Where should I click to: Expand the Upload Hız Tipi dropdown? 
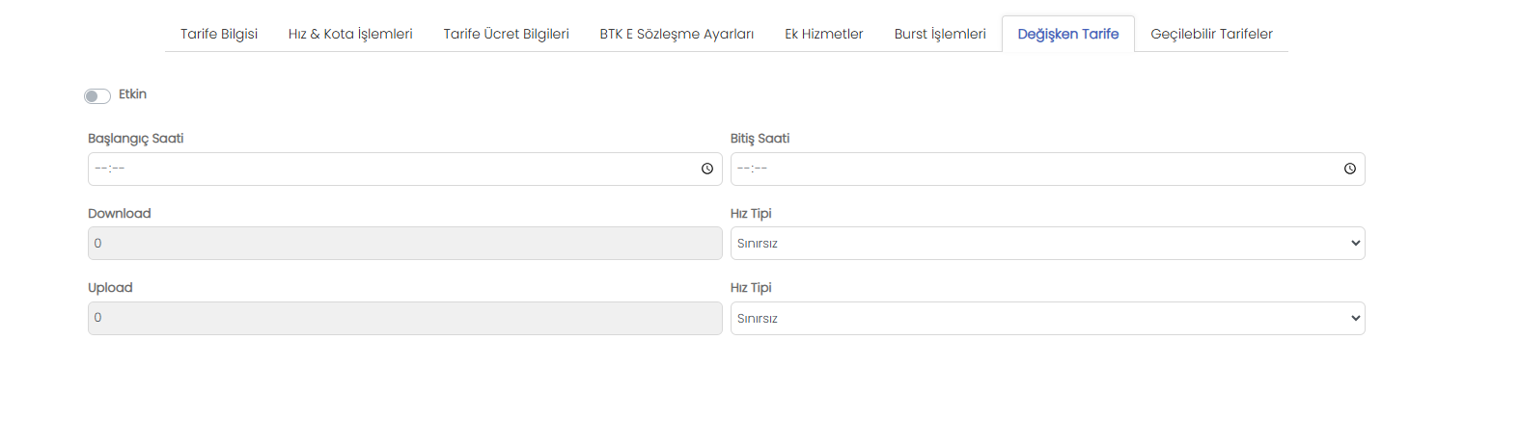click(1047, 319)
